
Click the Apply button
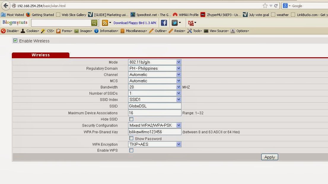point(270,157)
